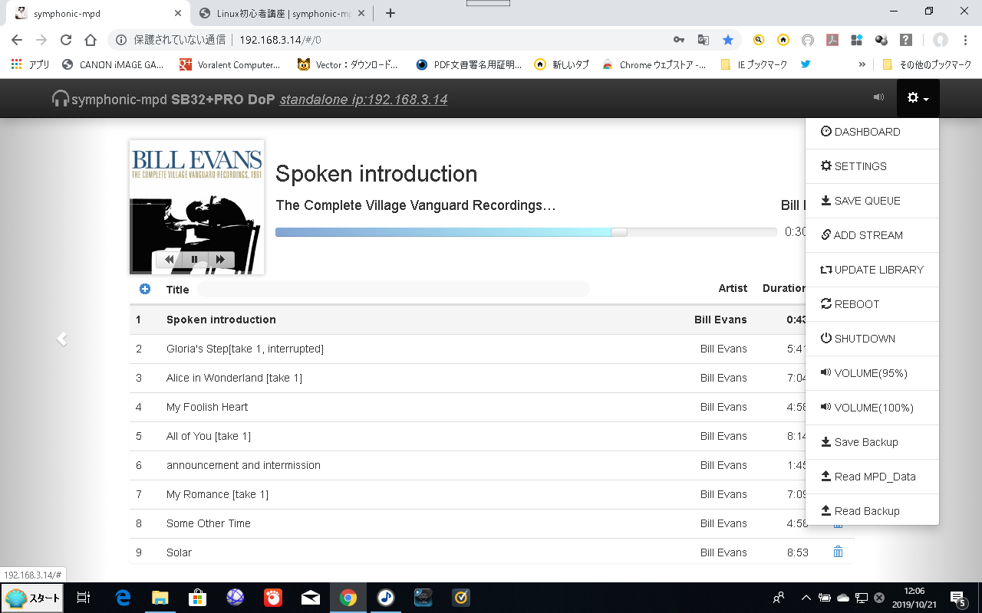This screenshot has height=613, width=982.
Task: Click the speaker volume icon in navbar
Action: (x=878, y=97)
